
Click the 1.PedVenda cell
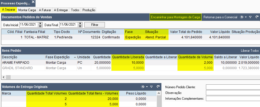pyautogui.click(x=64, y=37)
